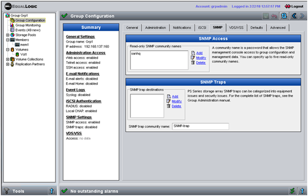Click Delete trash icon for trap destinations

(x=168, y=106)
